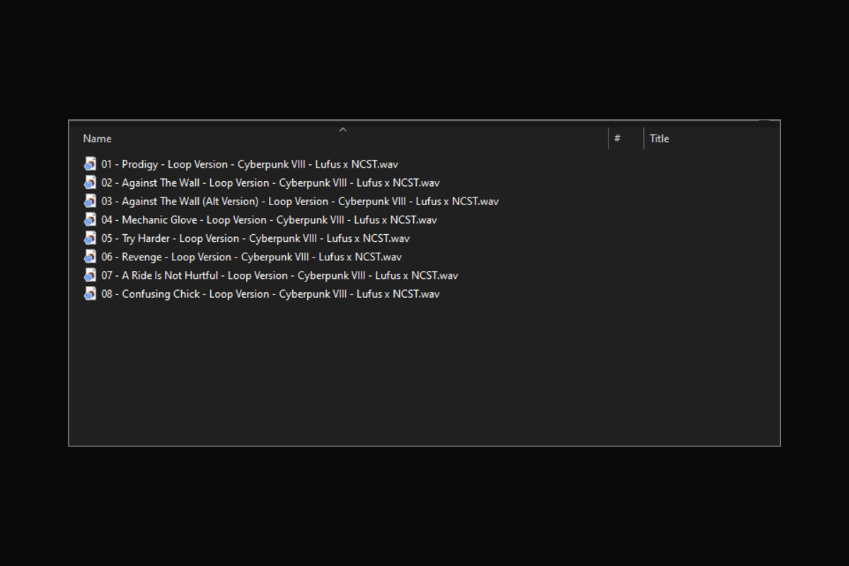Screen dimensions: 849x566
Task: Select the 08 - Confusing Chick file name
Action: (270, 294)
